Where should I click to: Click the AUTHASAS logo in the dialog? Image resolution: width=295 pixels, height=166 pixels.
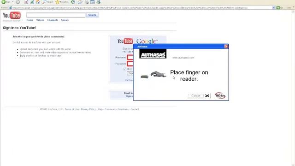[x=153, y=54]
